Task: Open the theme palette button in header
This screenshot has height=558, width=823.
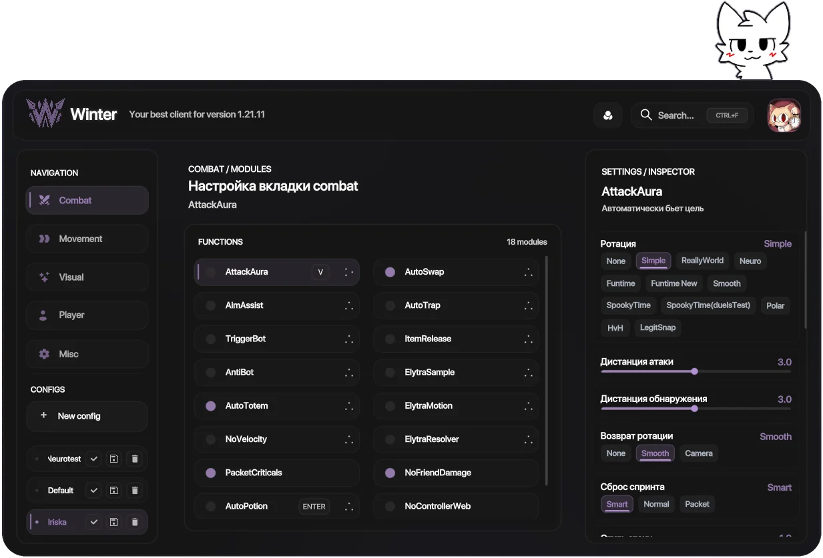Action: pos(607,115)
